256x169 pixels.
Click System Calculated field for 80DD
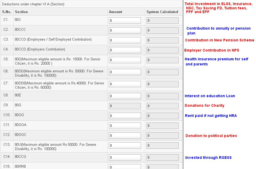click(x=163, y=72)
